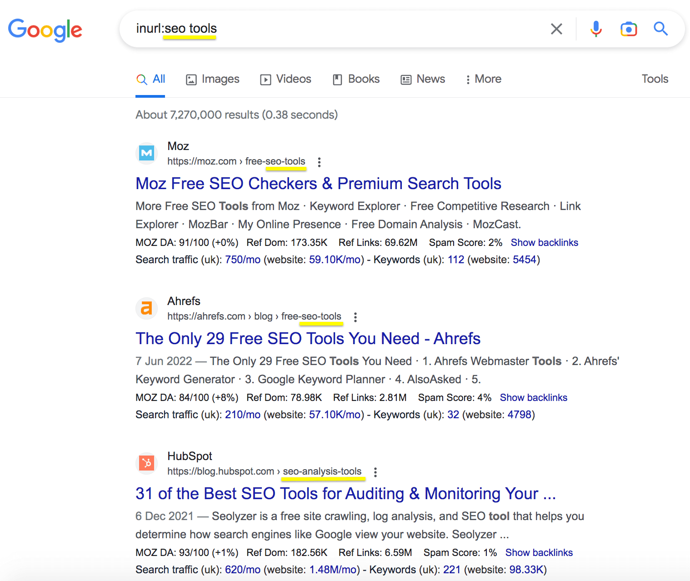Click the HubSpot site name label

pos(190,456)
